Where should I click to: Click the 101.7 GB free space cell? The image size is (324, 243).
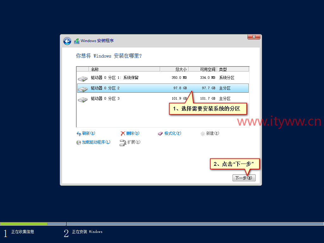(x=208, y=99)
